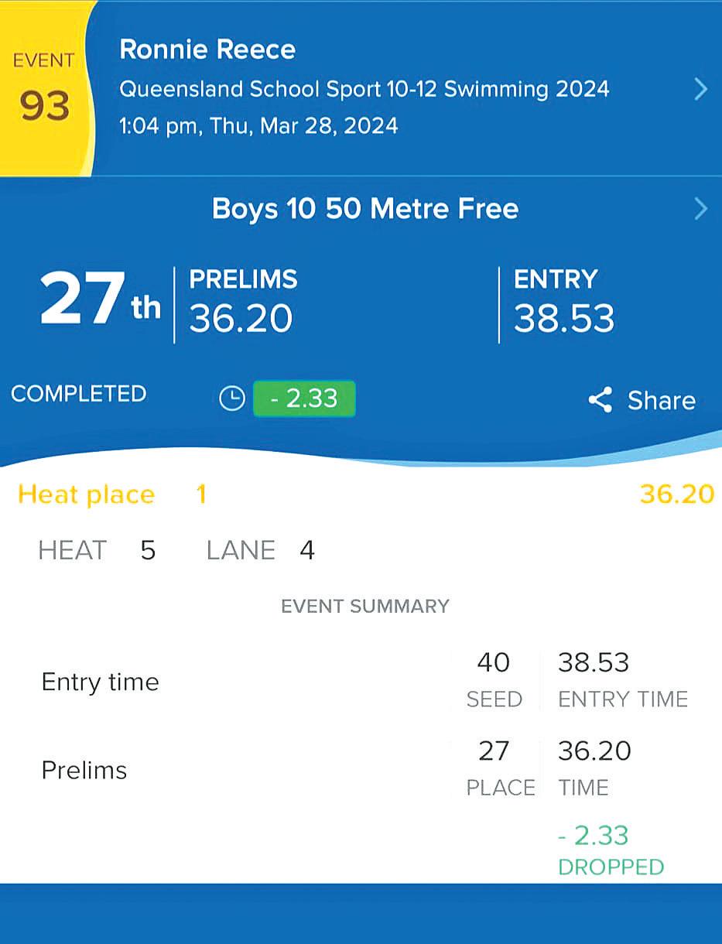
Task: Tap the Boys 10 50 Metre Free title
Action: (365, 209)
